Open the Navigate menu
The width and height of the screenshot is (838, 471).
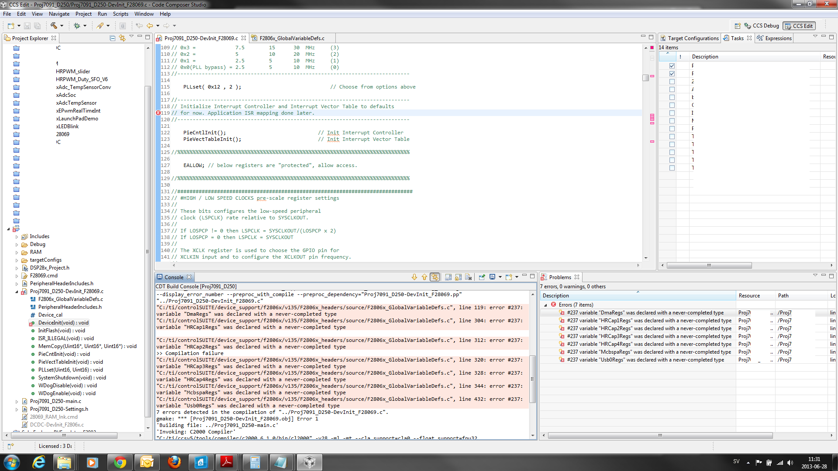(59, 14)
